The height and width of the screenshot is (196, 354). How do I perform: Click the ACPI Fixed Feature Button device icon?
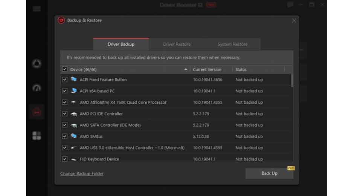tap(74, 80)
